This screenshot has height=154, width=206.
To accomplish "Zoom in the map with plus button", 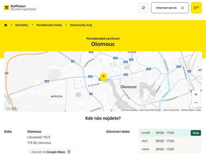I will [x=196, y=94].
